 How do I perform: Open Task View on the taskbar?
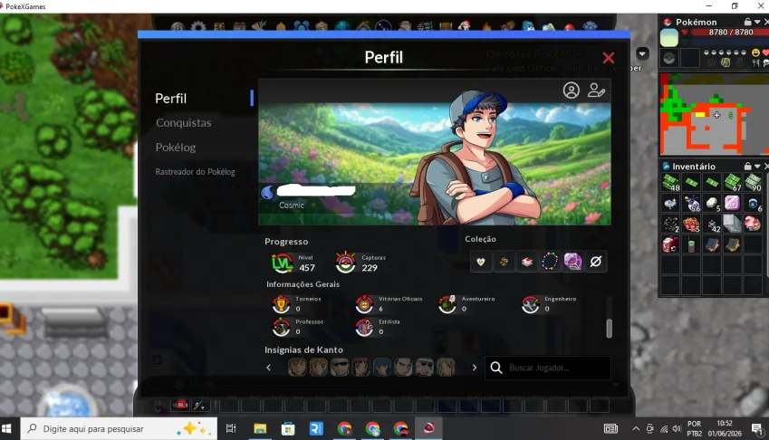231,429
